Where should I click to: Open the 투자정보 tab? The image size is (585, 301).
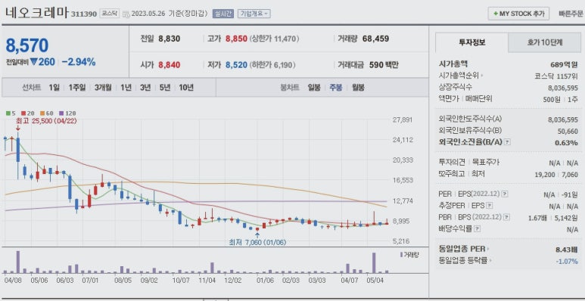[472, 42]
